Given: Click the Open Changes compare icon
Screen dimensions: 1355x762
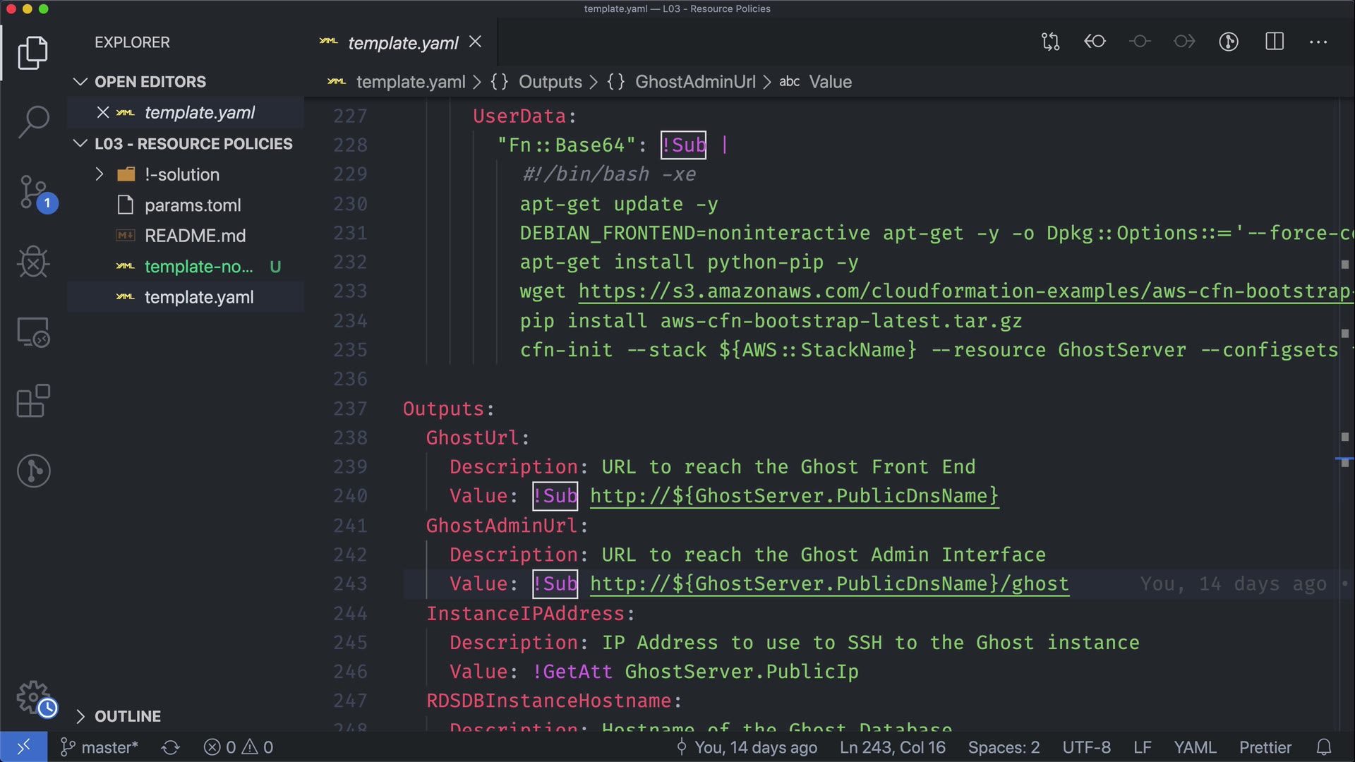Looking at the screenshot, I should 1050,42.
